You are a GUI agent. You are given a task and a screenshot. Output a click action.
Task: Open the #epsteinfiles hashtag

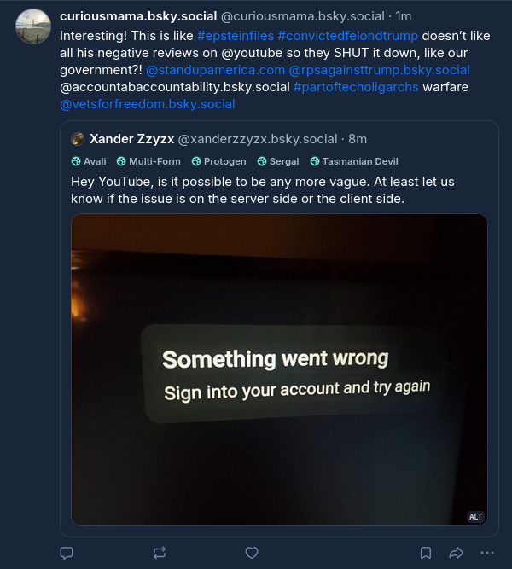(236, 36)
